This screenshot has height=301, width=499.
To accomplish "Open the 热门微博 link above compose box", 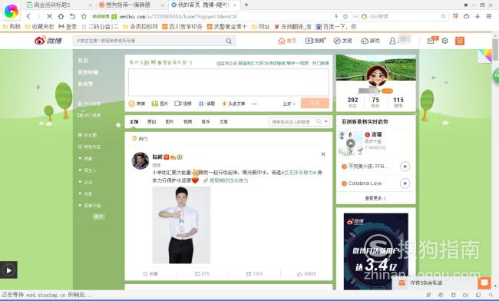I will 320,63.
